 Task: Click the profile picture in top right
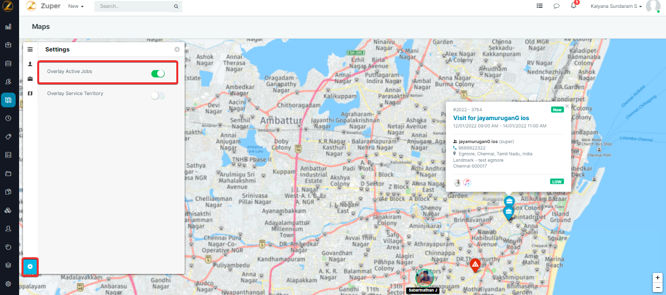653,6
